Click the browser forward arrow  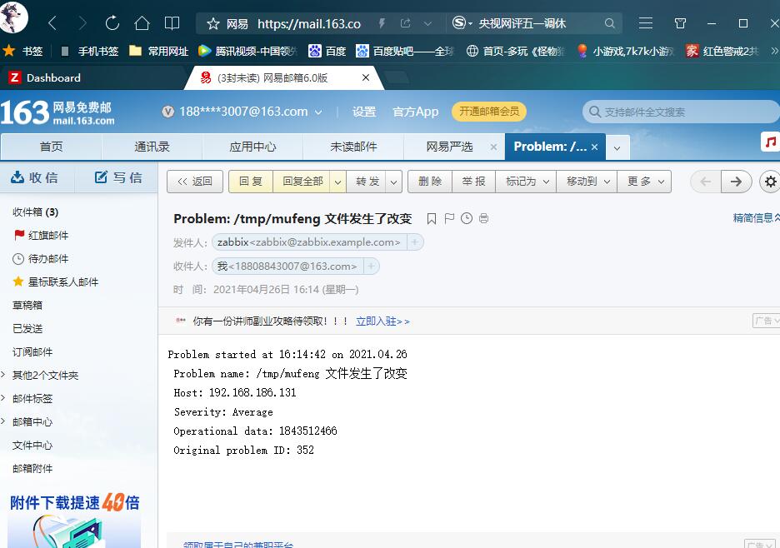[x=82, y=22]
